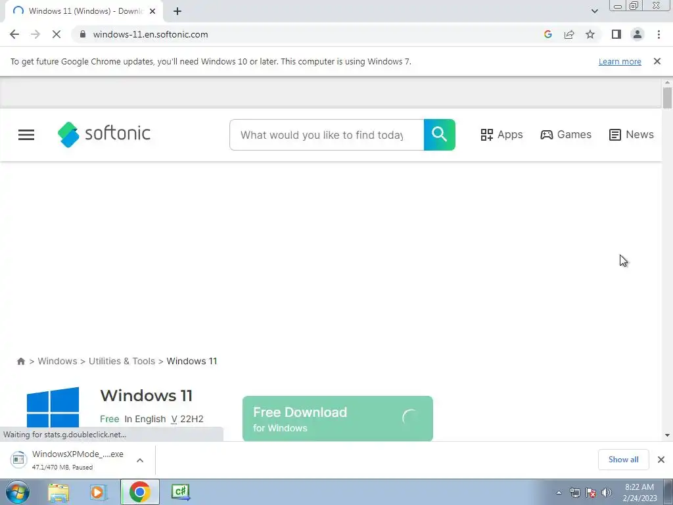Open the WindowsXPMode exe download item

[x=68, y=460]
